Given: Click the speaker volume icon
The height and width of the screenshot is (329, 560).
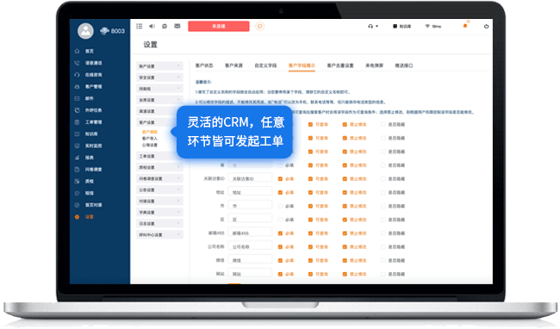Looking at the screenshot, I should 152,26.
